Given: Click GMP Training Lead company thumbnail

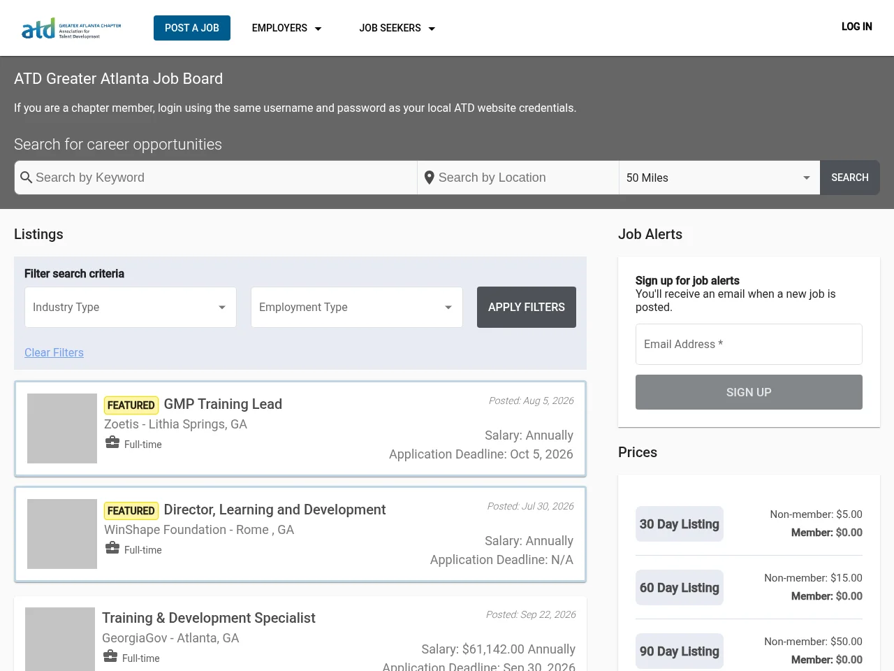Looking at the screenshot, I should [x=62, y=428].
